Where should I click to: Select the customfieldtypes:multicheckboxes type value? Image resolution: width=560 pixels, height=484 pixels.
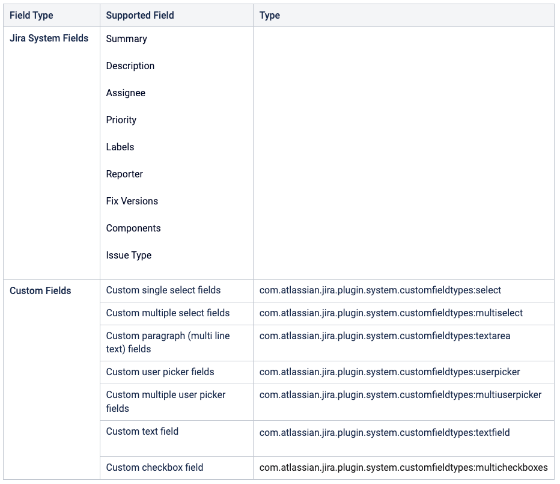pos(404,468)
